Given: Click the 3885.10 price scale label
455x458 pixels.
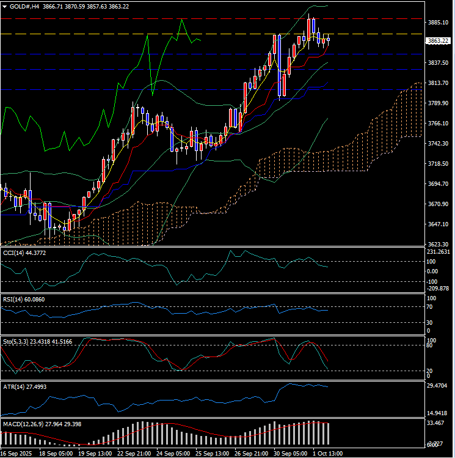Looking at the screenshot, I should tap(438, 23).
